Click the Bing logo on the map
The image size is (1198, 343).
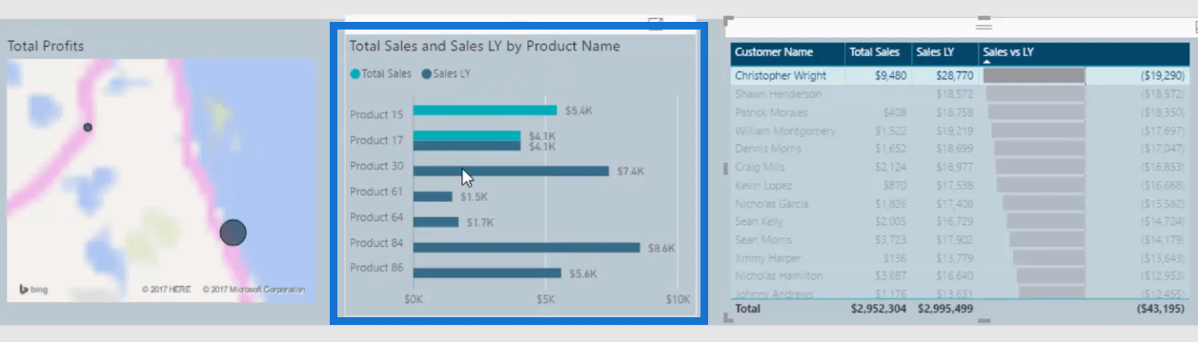(33, 289)
